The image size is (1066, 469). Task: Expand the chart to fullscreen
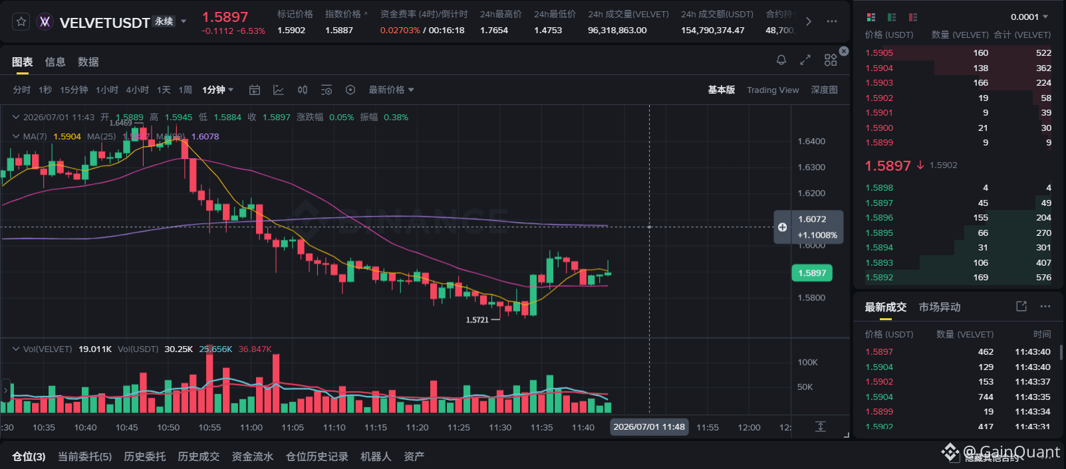point(805,60)
